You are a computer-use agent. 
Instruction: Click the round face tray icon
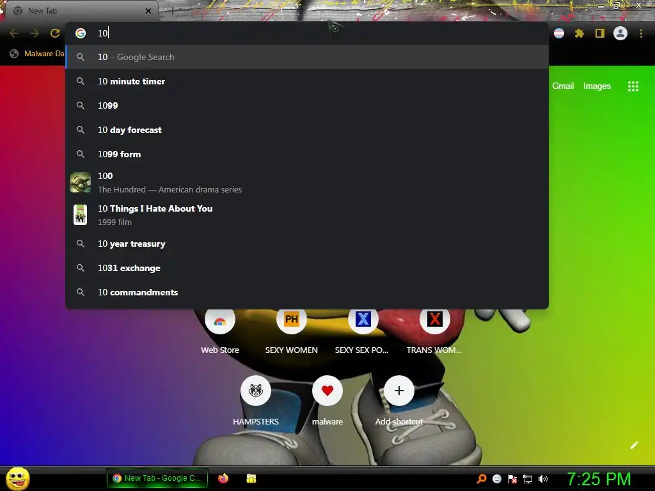click(x=496, y=479)
